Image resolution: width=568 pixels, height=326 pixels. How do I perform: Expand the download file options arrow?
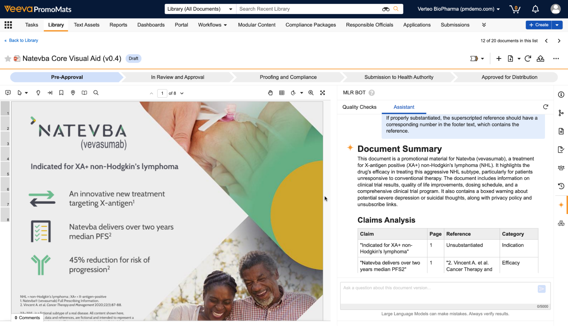click(x=519, y=59)
